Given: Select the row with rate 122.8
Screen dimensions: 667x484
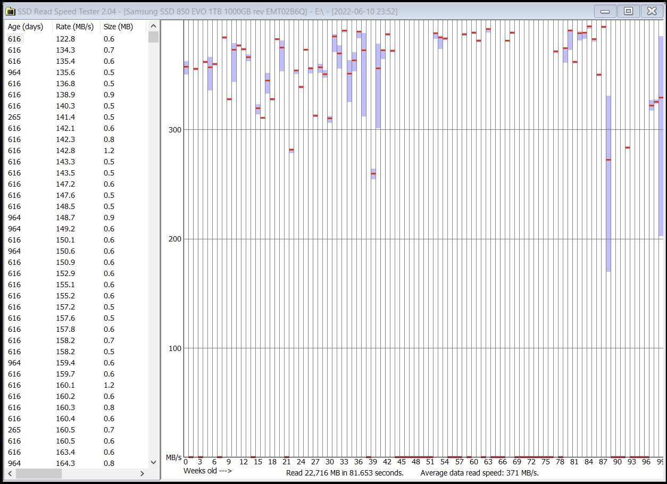Looking at the screenshot, I should (76, 39).
